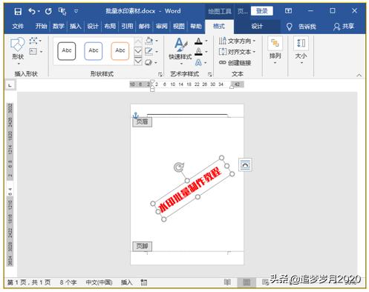This screenshot has width=369, height=292.
Task: Select the 格式 drawing tools tab
Action: [x=219, y=26]
